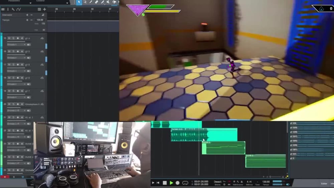Click the Control label
334x188 pixels.
click(40, 1)
